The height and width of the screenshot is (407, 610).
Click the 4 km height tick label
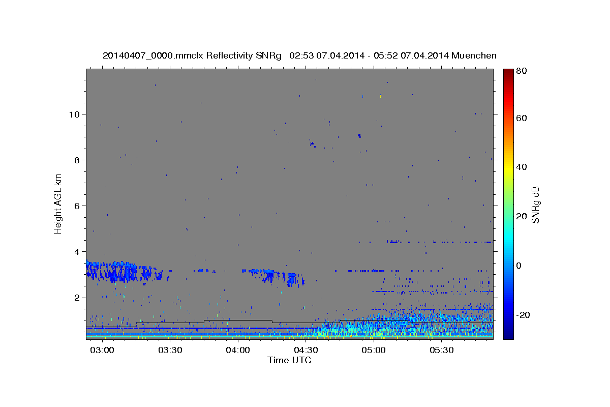(76, 251)
